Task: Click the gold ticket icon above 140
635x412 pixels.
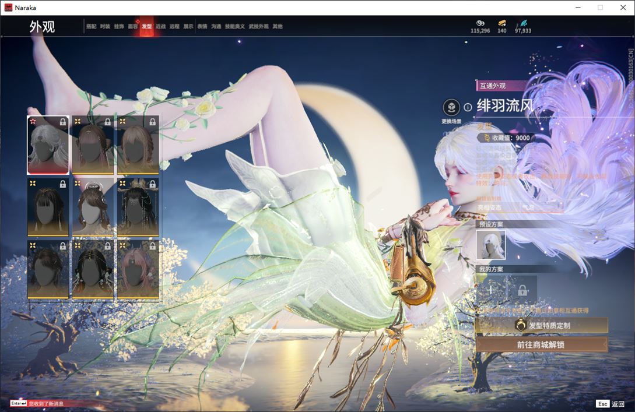Action: point(502,23)
